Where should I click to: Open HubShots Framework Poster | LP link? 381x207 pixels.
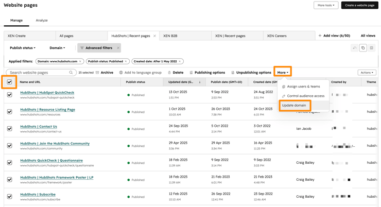coord(57,178)
